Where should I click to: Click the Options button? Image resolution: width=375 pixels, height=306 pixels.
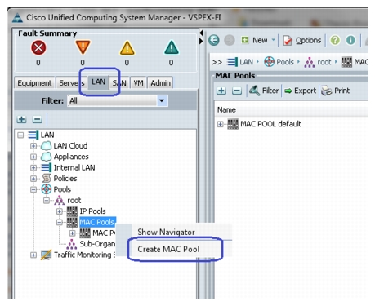[x=302, y=41]
